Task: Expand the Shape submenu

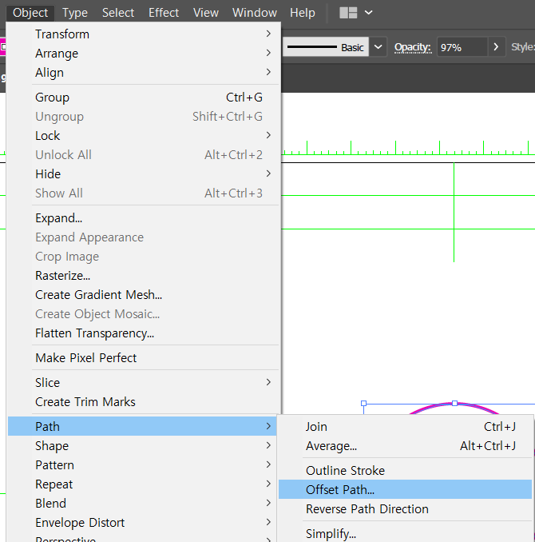Action: coord(142,445)
